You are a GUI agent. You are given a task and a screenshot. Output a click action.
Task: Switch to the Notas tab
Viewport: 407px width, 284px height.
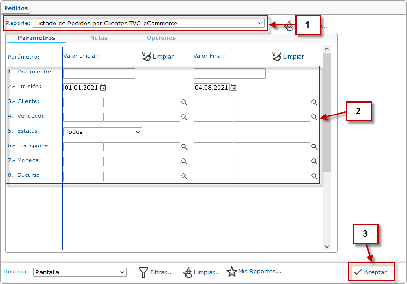tap(99, 38)
